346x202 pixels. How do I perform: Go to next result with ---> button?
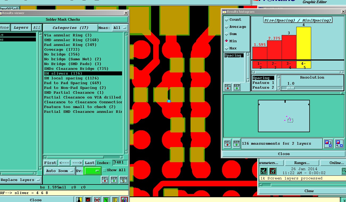point(77,163)
